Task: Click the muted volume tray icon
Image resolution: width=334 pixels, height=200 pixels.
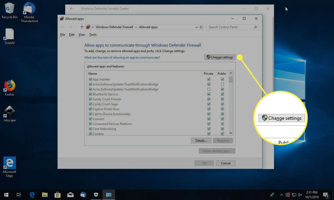Action: click(300, 195)
